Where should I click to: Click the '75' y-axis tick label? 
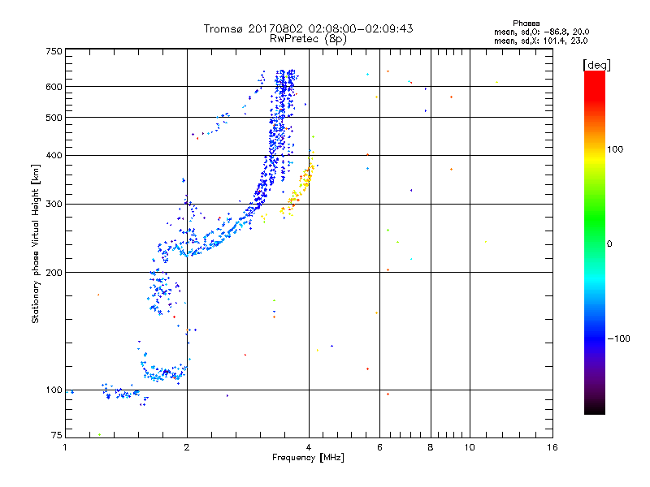[x=57, y=435]
